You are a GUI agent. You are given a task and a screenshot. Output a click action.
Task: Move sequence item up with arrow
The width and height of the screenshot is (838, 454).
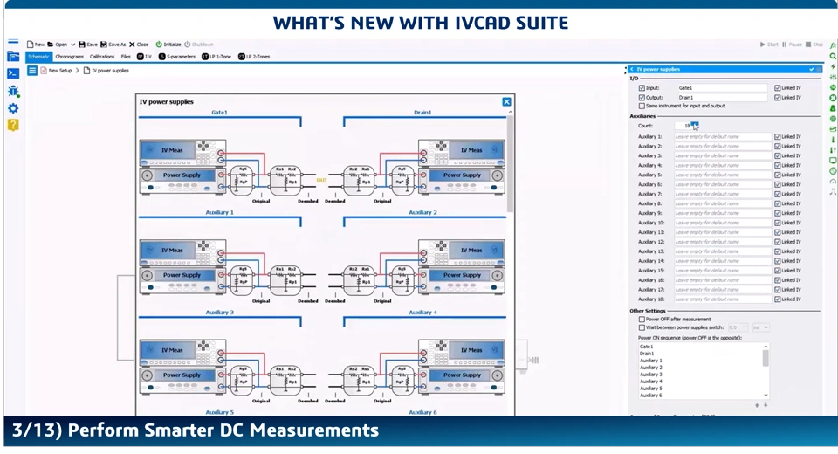pos(758,405)
